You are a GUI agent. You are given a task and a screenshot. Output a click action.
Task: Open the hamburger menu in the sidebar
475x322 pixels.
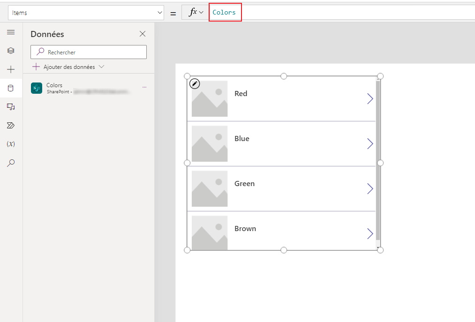point(11,32)
